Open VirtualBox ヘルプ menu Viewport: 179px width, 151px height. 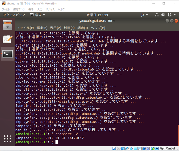tap(61, 9)
